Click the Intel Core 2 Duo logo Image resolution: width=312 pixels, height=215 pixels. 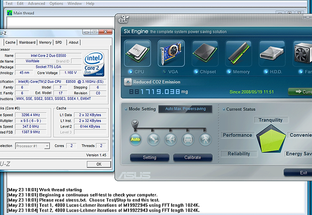tap(94, 64)
